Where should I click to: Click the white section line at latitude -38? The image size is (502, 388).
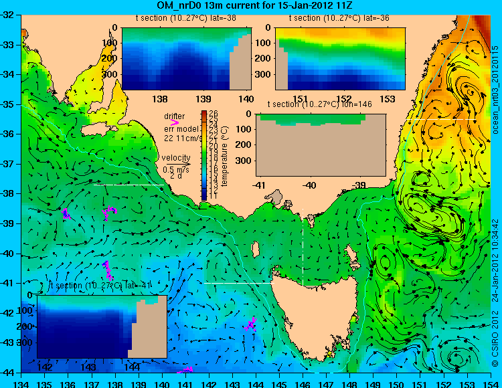pos(129,185)
